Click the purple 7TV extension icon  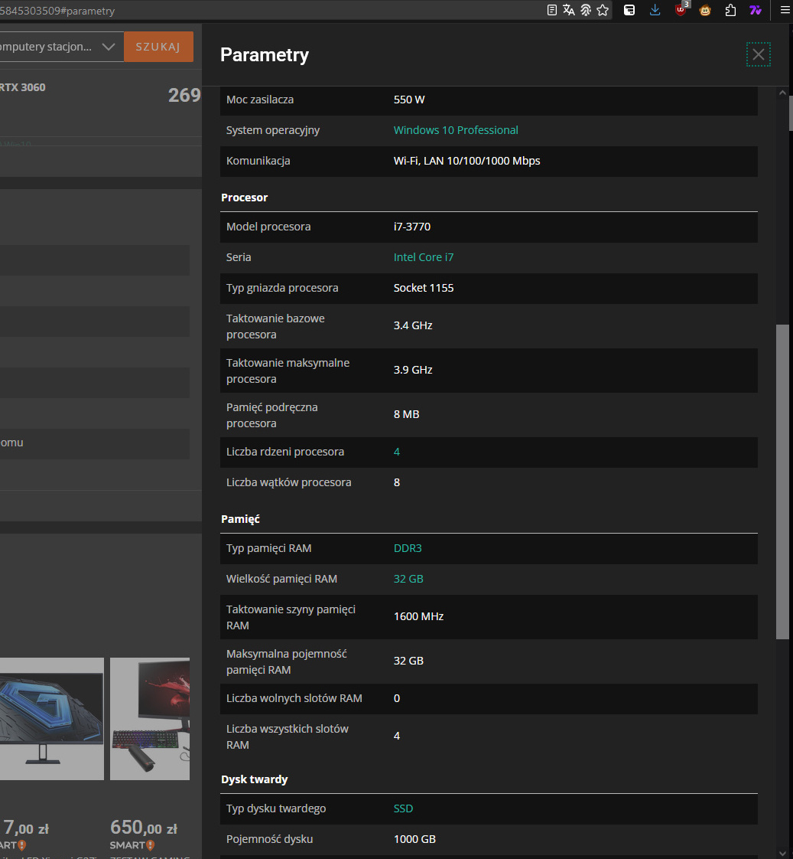(756, 10)
